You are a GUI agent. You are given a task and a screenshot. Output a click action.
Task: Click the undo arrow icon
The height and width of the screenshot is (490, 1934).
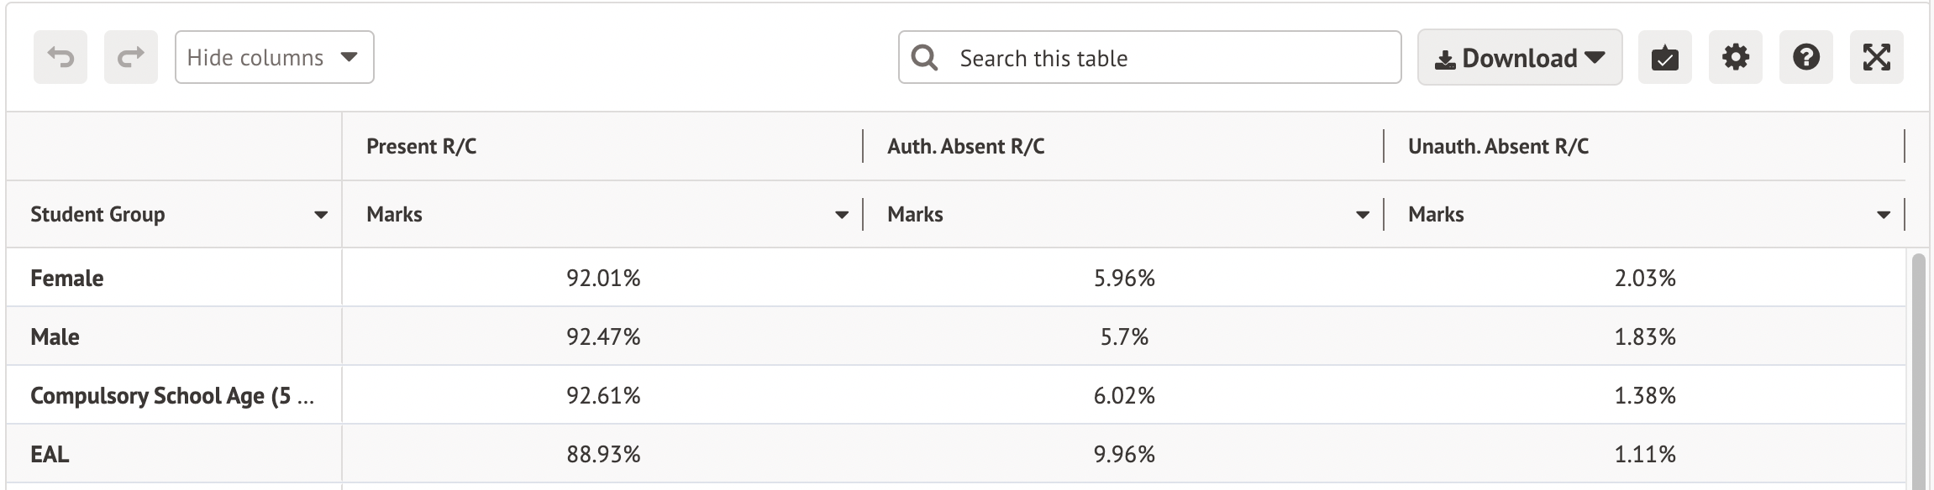coord(60,58)
